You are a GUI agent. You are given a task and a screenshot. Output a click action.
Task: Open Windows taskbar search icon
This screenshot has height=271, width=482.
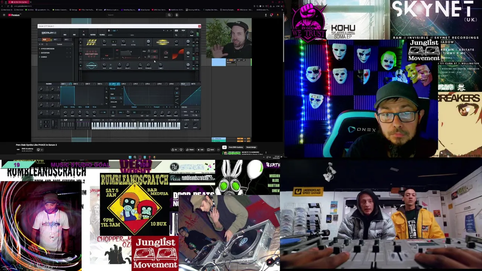[x=135, y=157]
